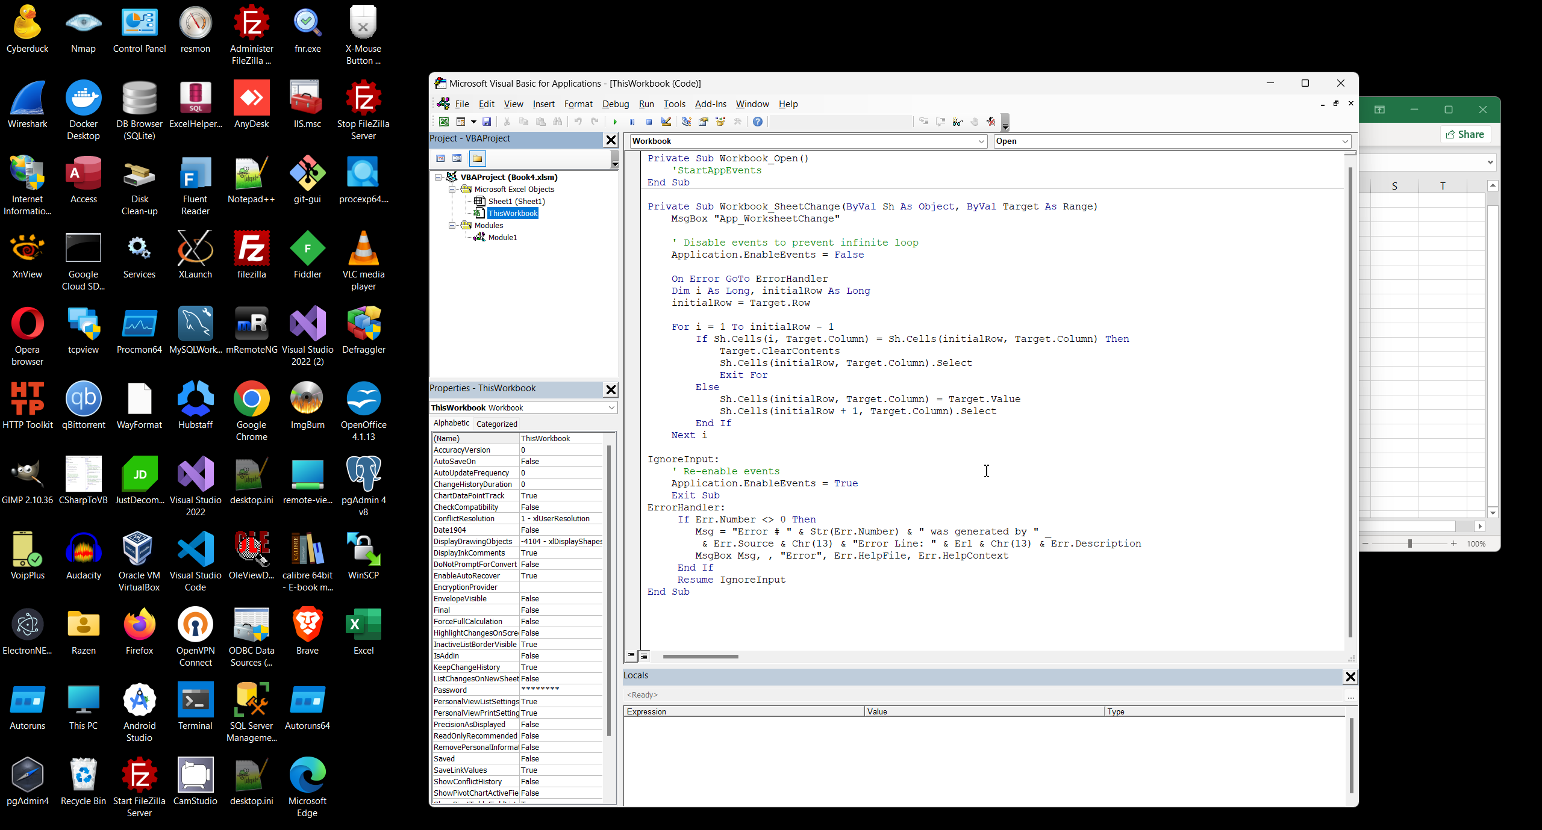Screen dimensions: 1542x830
Task: Select Module1 in the project tree
Action: click(x=502, y=238)
